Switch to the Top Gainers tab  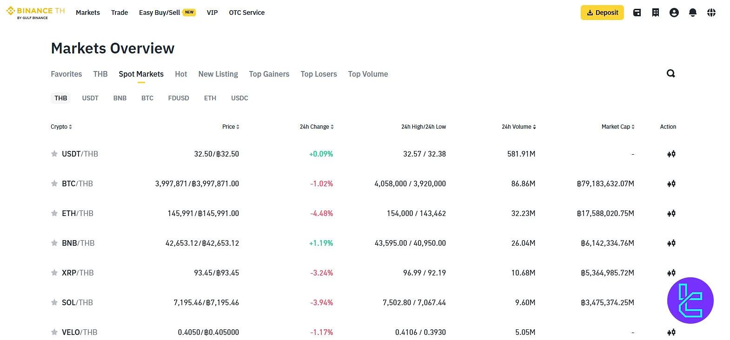tap(269, 74)
